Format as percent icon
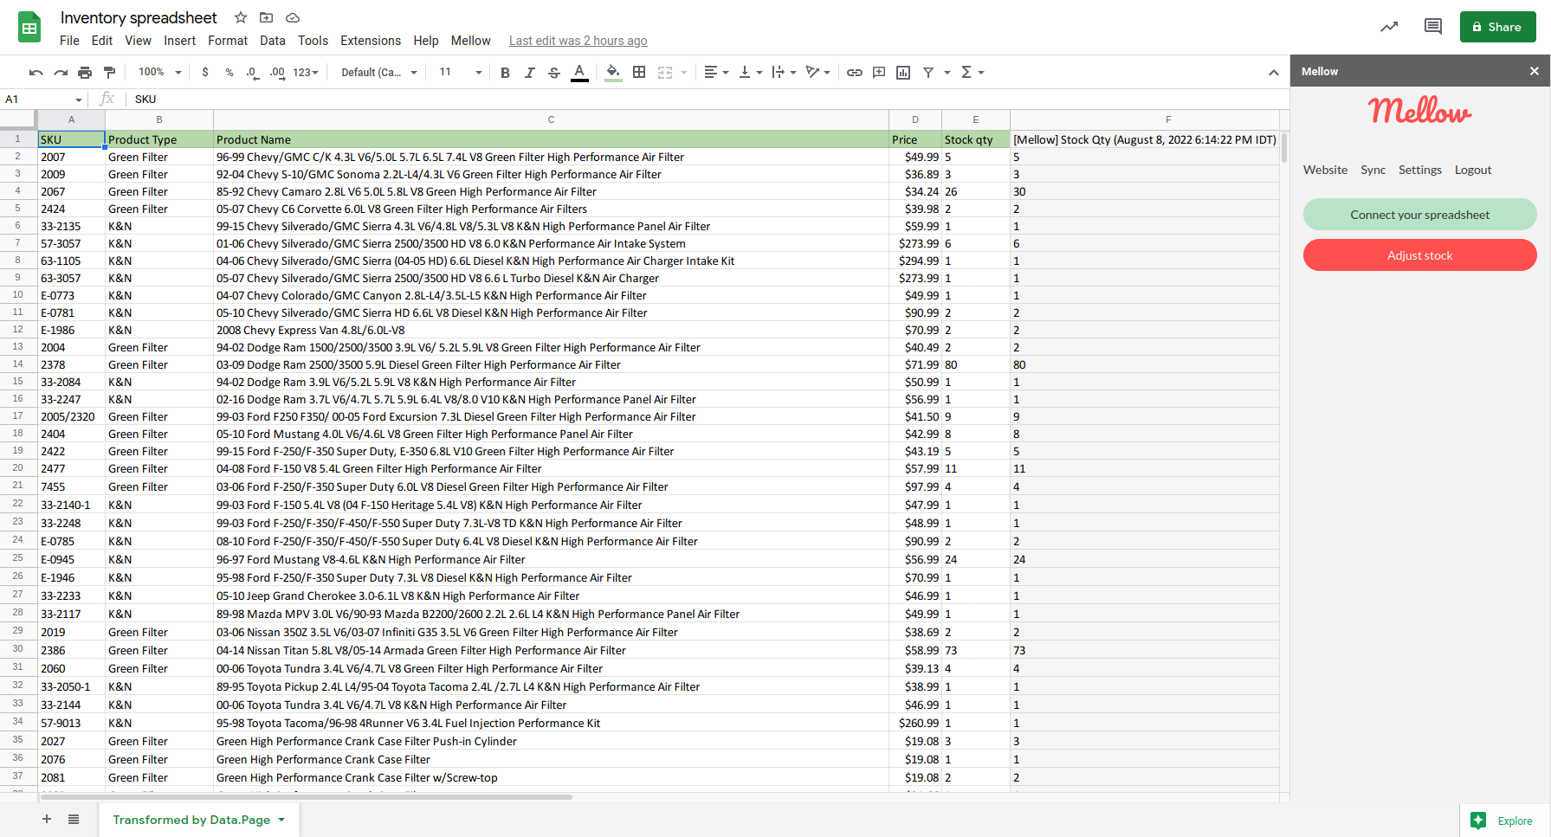This screenshot has height=837, width=1551. (x=229, y=73)
